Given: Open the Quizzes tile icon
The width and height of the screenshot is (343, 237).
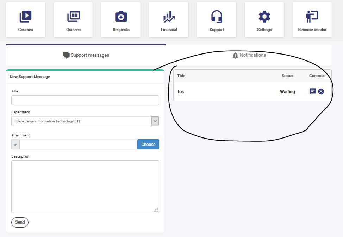Looking at the screenshot, I should 73,17.
